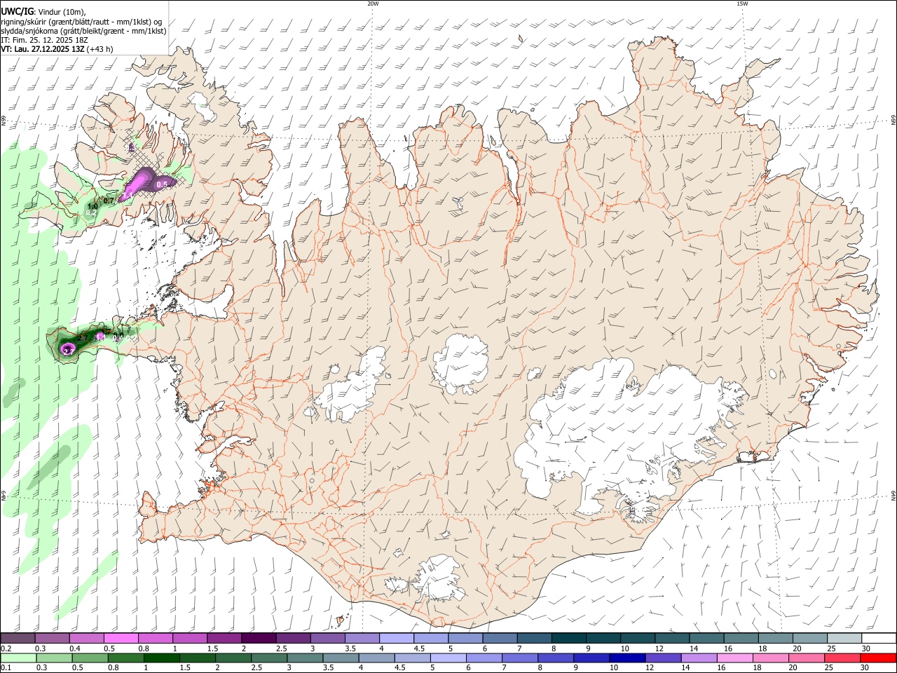Pick the darkest purple snow swatch between 2 and 2.5
The width and height of the screenshot is (897, 673).
pyautogui.click(x=258, y=639)
